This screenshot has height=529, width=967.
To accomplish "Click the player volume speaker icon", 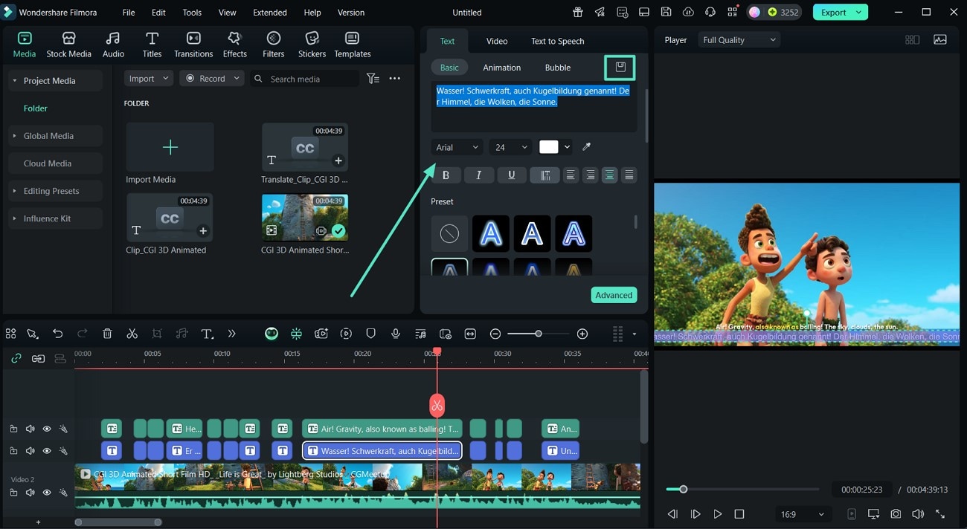I will [918, 514].
